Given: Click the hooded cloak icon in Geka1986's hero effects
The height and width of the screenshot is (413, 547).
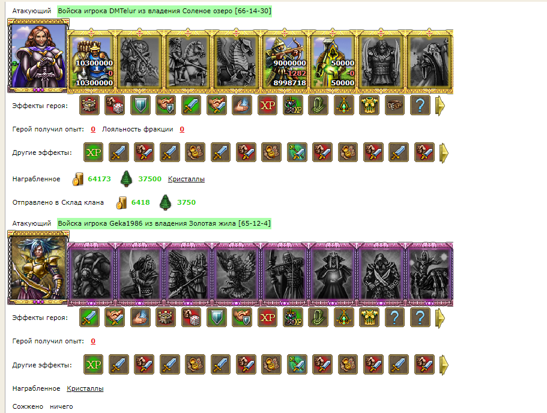Looking at the screenshot, I should pos(318,318).
